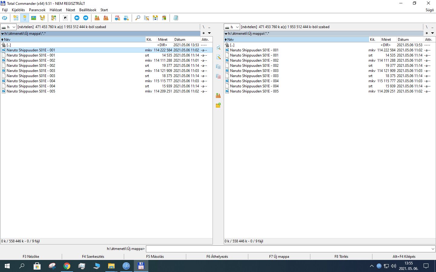Click the F3 Nézőke button

click(31, 257)
